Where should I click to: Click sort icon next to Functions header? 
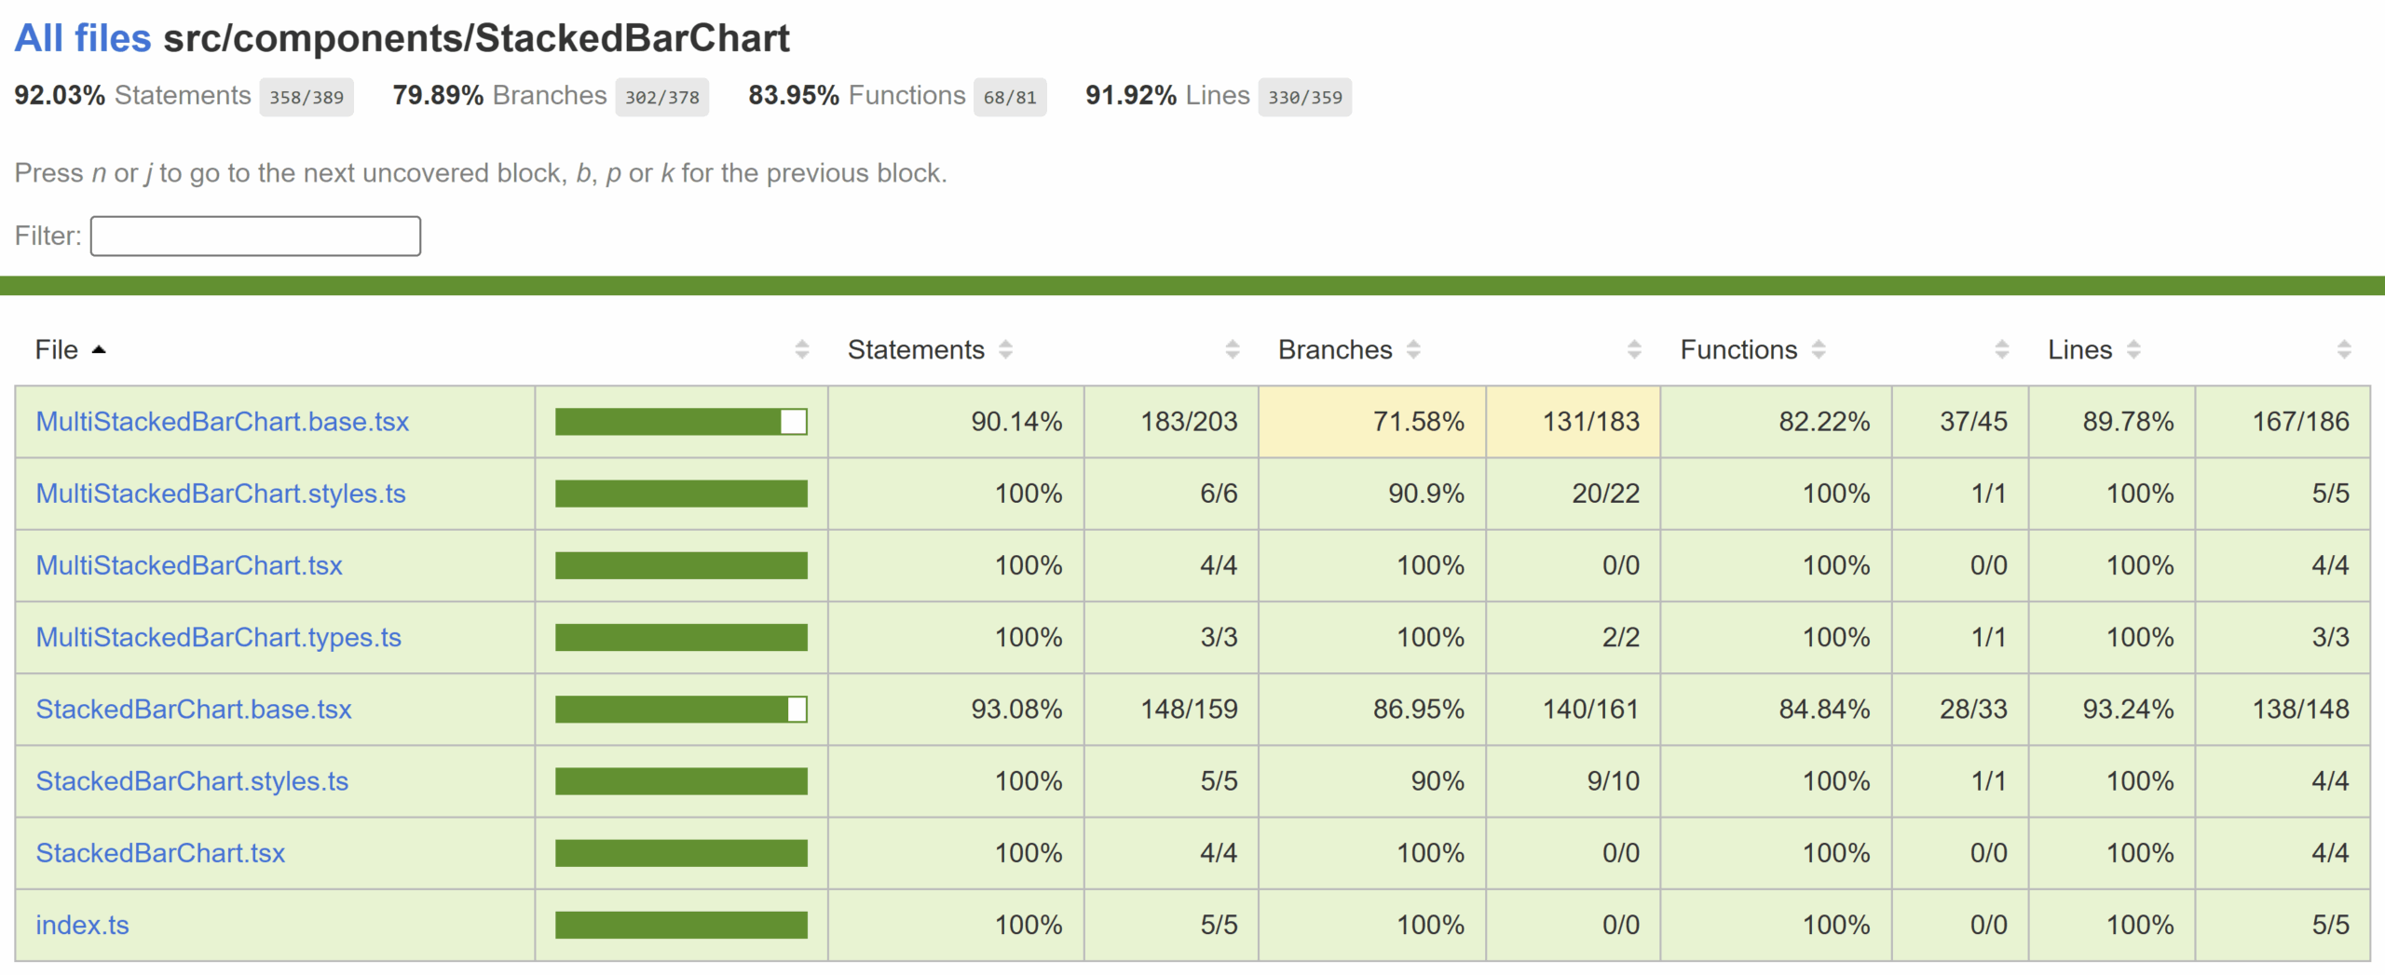click(x=1819, y=350)
